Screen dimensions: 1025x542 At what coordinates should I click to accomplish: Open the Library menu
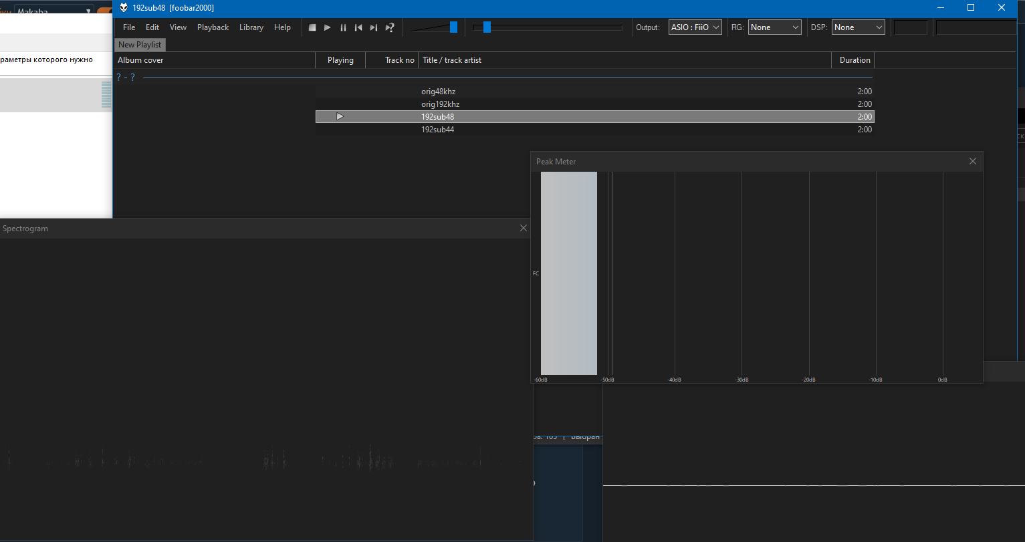[251, 27]
